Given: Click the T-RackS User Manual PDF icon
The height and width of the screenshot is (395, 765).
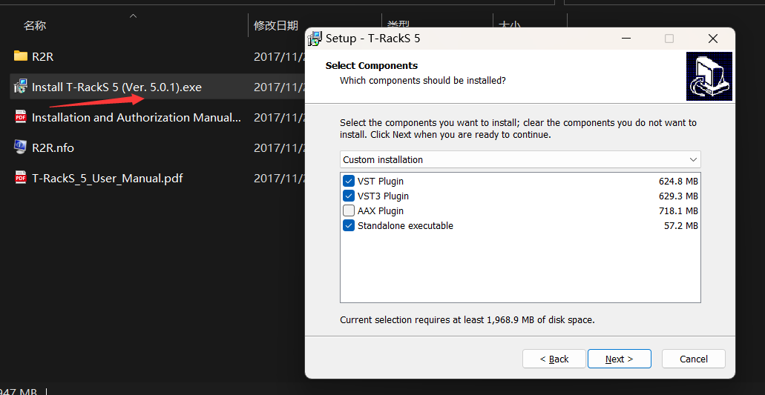Looking at the screenshot, I should [20, 178].
